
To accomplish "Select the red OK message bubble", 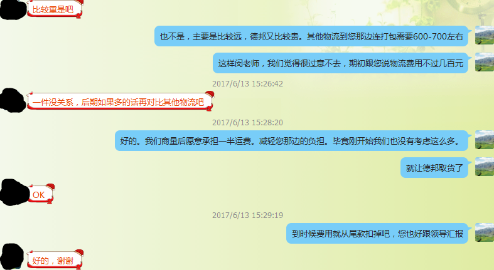I will (41, 194).
